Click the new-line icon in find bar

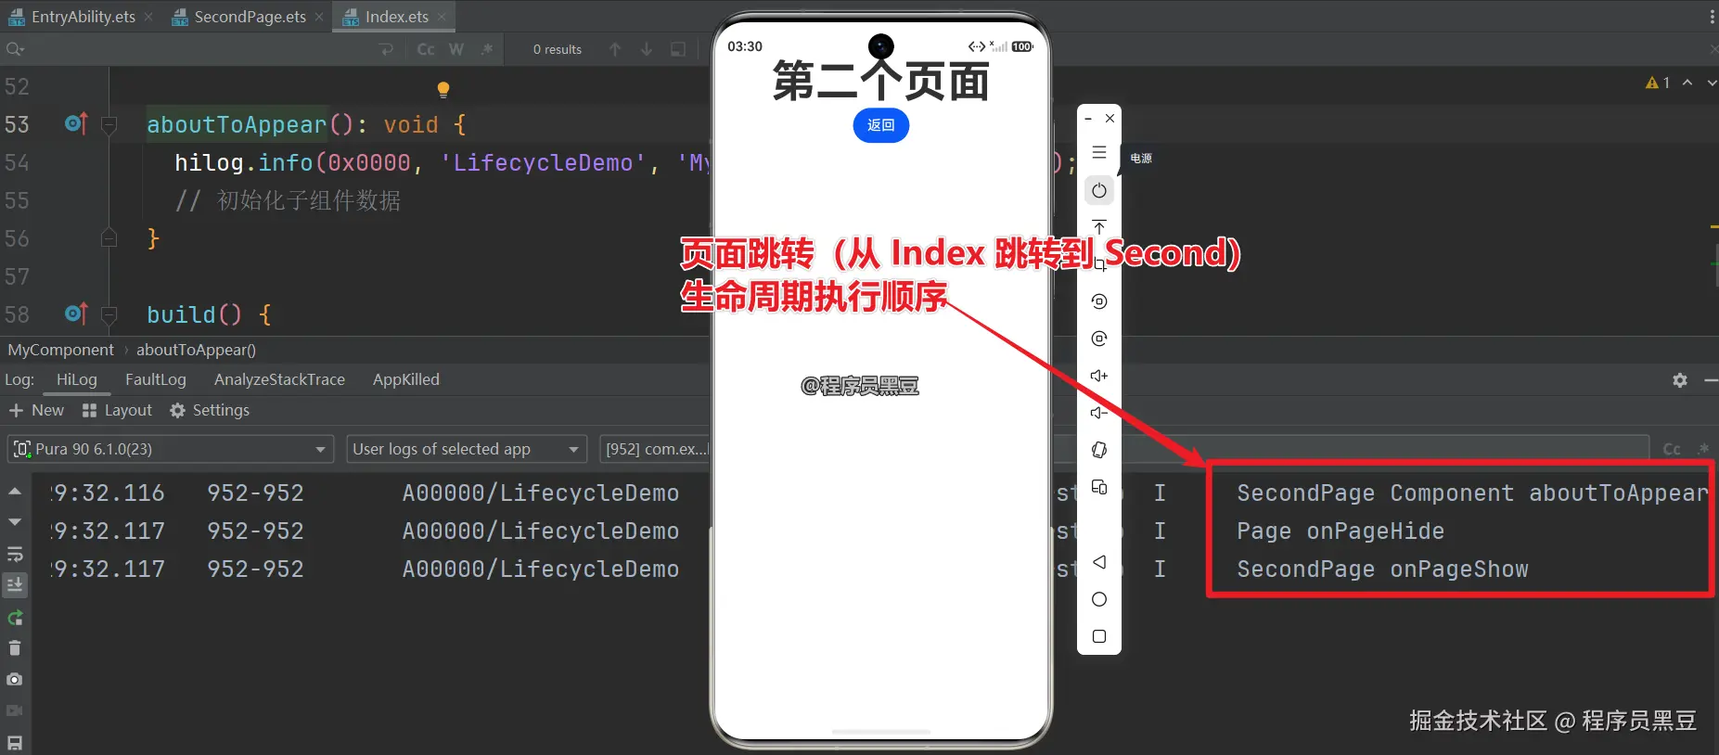tap(387, 49)
